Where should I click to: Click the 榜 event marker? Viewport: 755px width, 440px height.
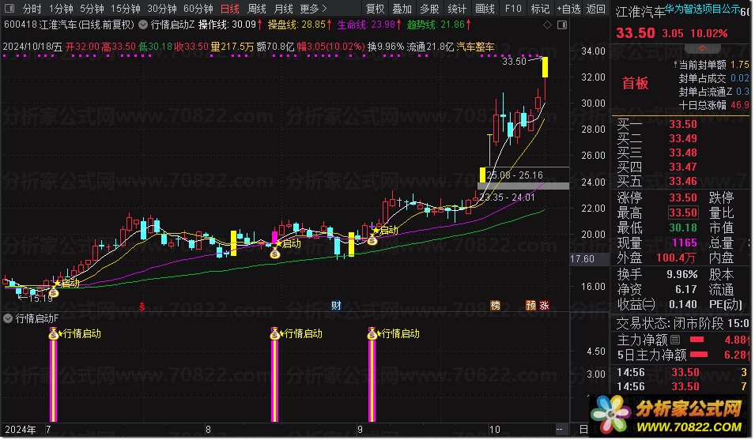pos(495,306)
